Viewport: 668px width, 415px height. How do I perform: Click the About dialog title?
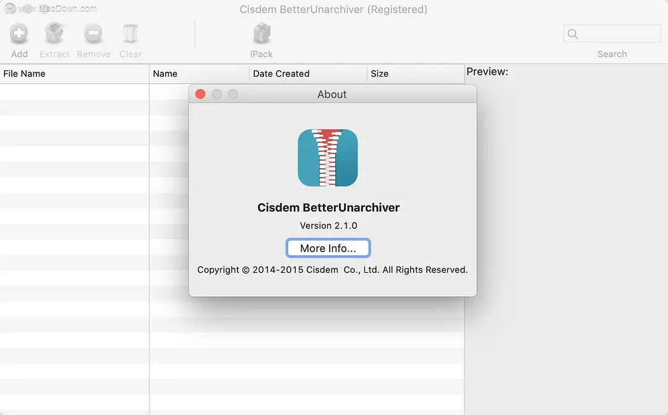(x=332, y=94)
